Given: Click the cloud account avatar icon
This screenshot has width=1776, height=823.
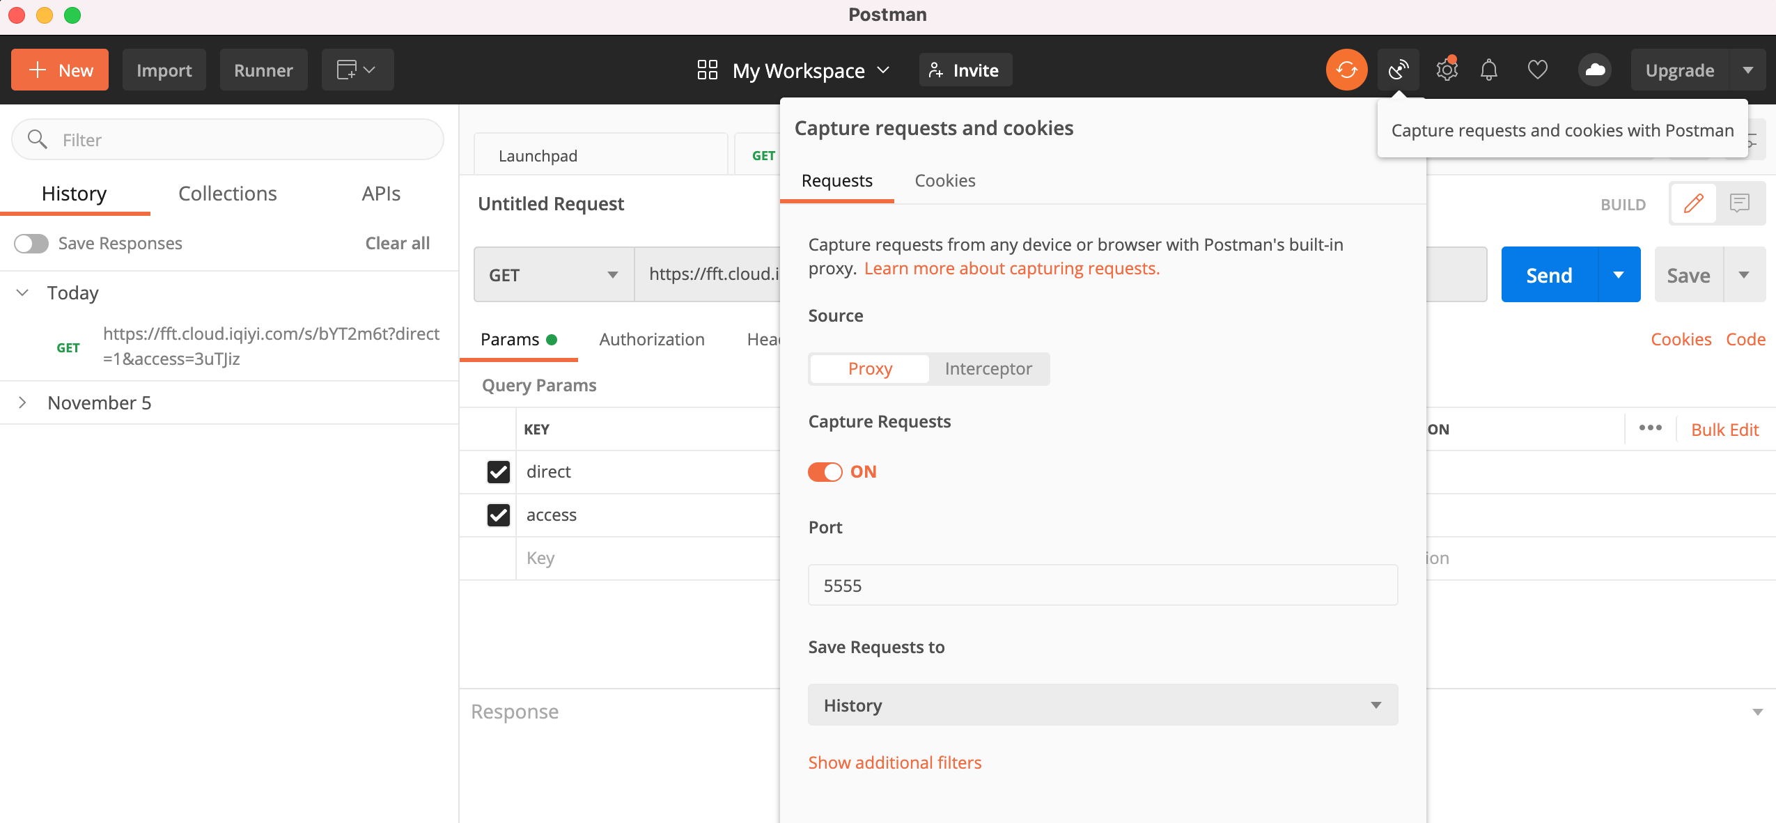Looking at the screenshot, I should tap(1594, 70).
